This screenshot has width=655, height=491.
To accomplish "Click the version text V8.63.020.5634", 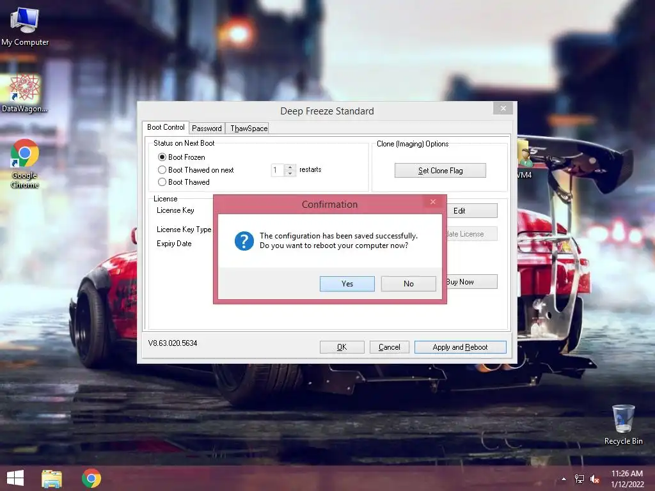I will click(x=173, y=343).
